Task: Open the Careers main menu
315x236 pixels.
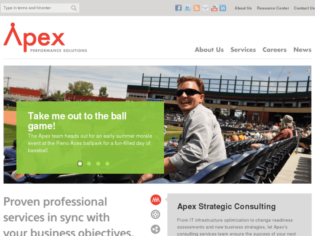Action: [x=274, y=50]
